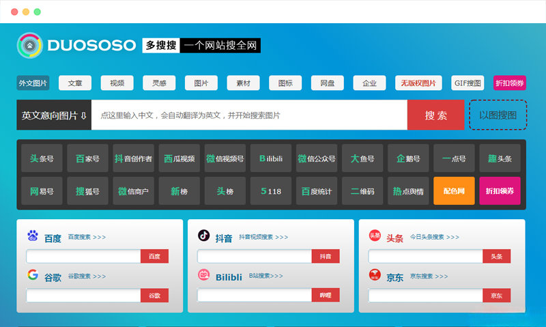Screen dimensions: 546x327
Task: Switch to the 网盘 tab
Action: click(x=328, y=83)
